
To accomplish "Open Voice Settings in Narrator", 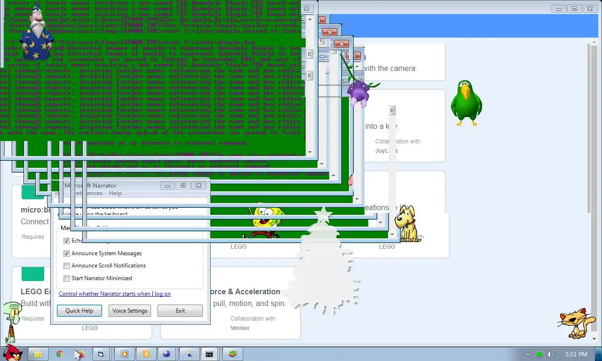I will click(130, 311).
